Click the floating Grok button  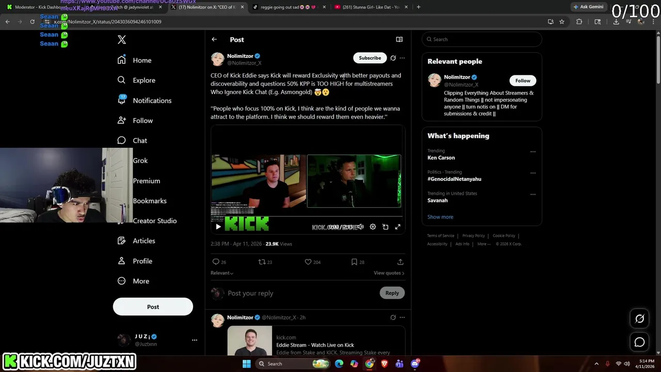(639, 319)
